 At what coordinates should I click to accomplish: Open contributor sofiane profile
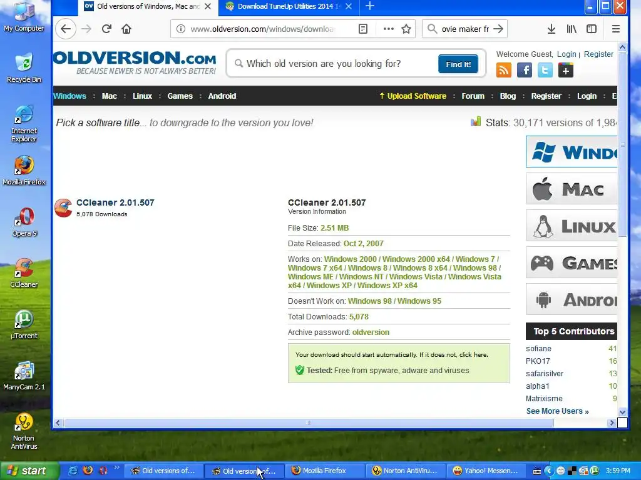point(538,349)
